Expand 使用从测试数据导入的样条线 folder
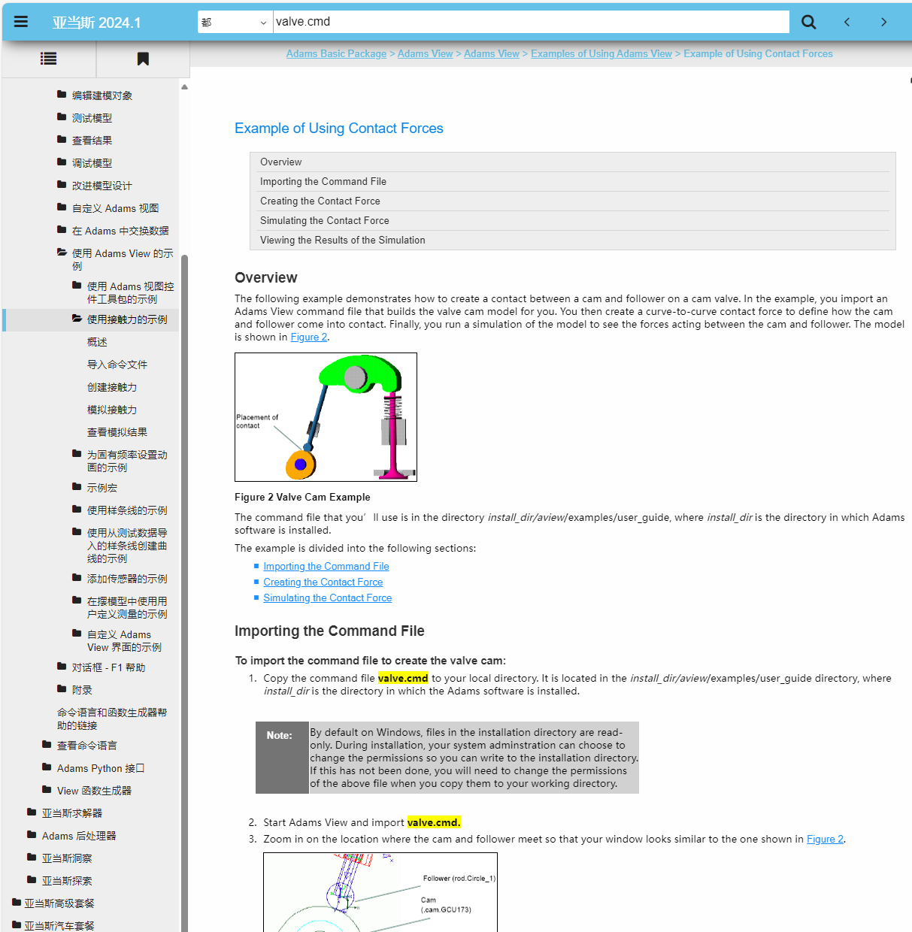Image resolution: width=912 pixels, height=932 pixels. tap(77, 532)
